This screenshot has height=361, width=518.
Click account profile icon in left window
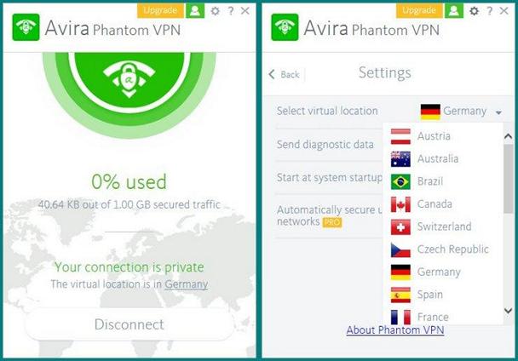pos(195,10)
